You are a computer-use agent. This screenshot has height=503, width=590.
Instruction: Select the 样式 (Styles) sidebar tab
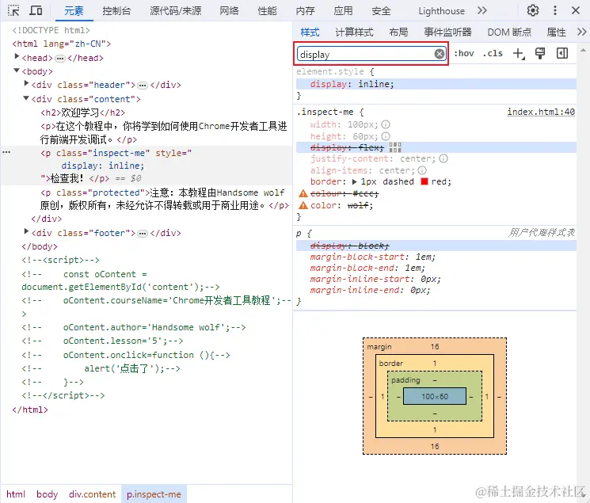point(310,32)
